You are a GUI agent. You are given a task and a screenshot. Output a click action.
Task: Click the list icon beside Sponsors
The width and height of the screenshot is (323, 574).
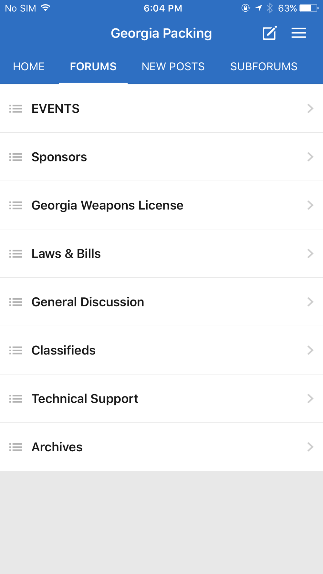click(x=16, y=157)
